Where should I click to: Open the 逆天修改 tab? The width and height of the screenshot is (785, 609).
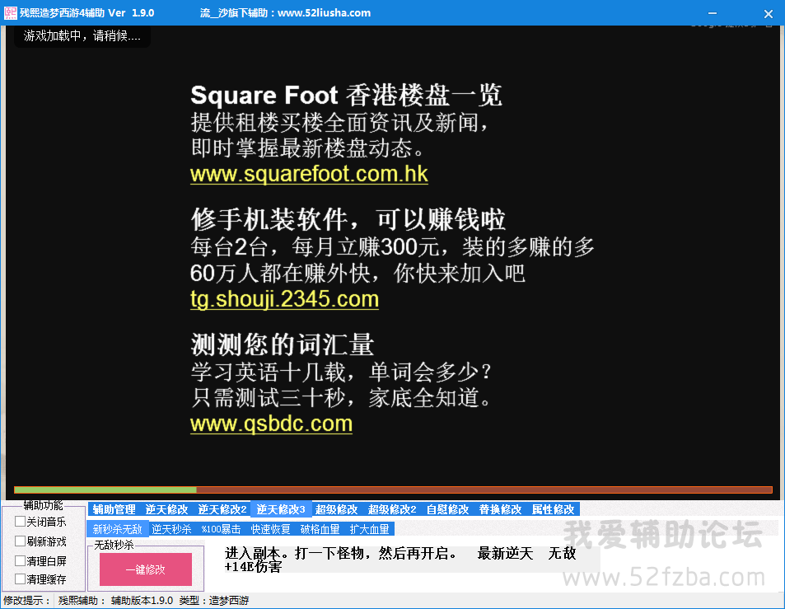pos(166,509)
